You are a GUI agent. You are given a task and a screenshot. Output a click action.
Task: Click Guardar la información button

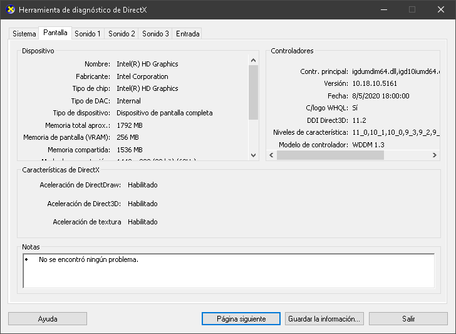pos(324,319)
